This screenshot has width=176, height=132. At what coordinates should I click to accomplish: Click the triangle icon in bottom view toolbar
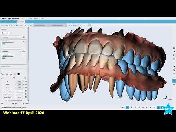tap(151, 107)
